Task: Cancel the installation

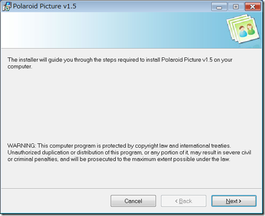Action: 133,201
